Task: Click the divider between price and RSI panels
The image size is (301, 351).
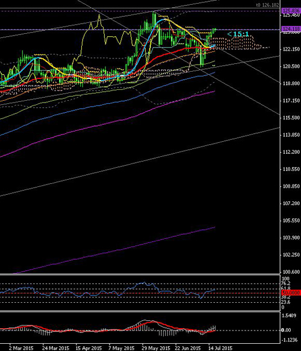Action: [140, 274]
